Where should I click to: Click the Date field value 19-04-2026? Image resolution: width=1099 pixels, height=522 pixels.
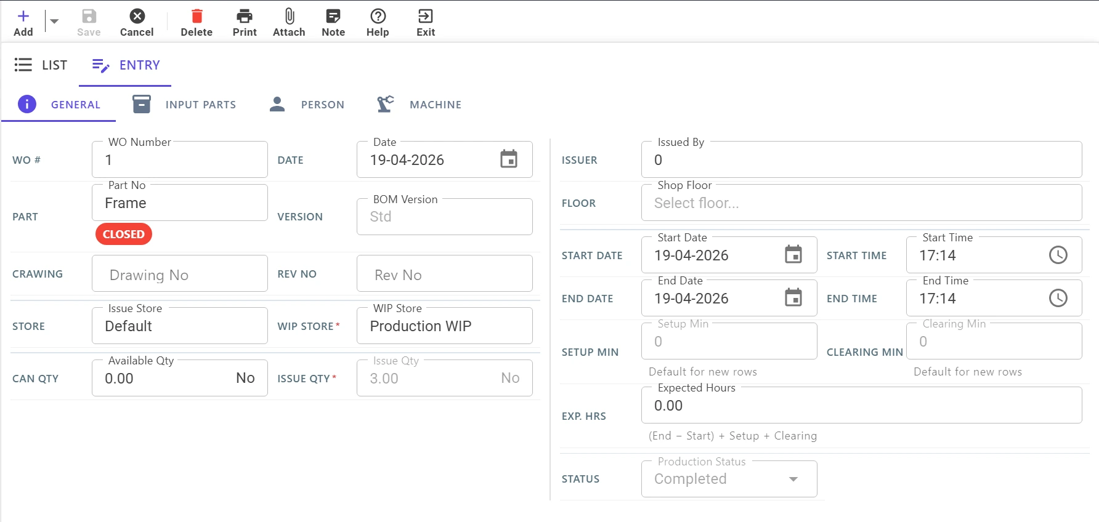tap(407, 160)
